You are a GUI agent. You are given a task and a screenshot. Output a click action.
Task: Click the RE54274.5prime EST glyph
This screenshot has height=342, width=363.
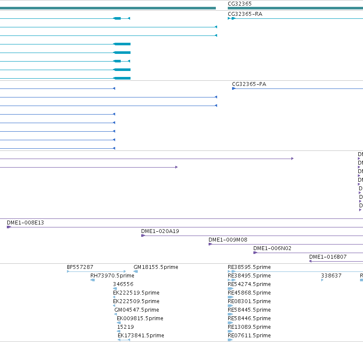(231, 289)
